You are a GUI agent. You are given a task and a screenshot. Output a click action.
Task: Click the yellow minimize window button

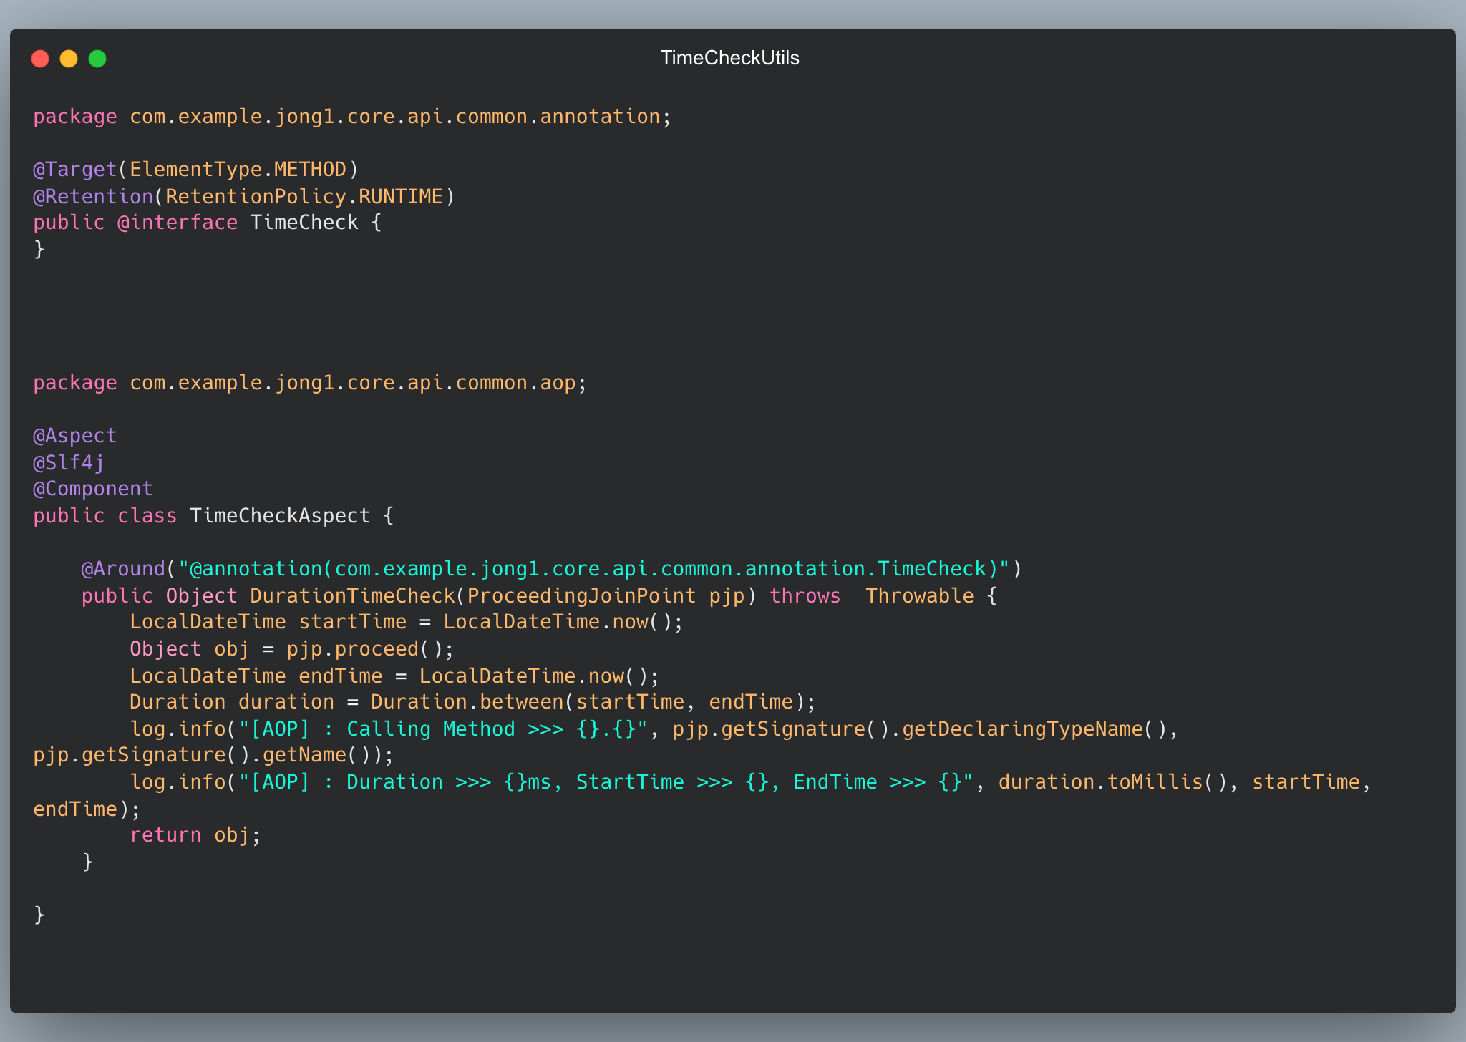[69, 59]
